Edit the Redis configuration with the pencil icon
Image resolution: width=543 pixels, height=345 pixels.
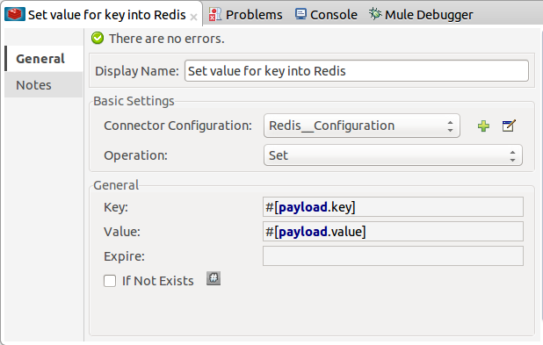coord(509,126)
